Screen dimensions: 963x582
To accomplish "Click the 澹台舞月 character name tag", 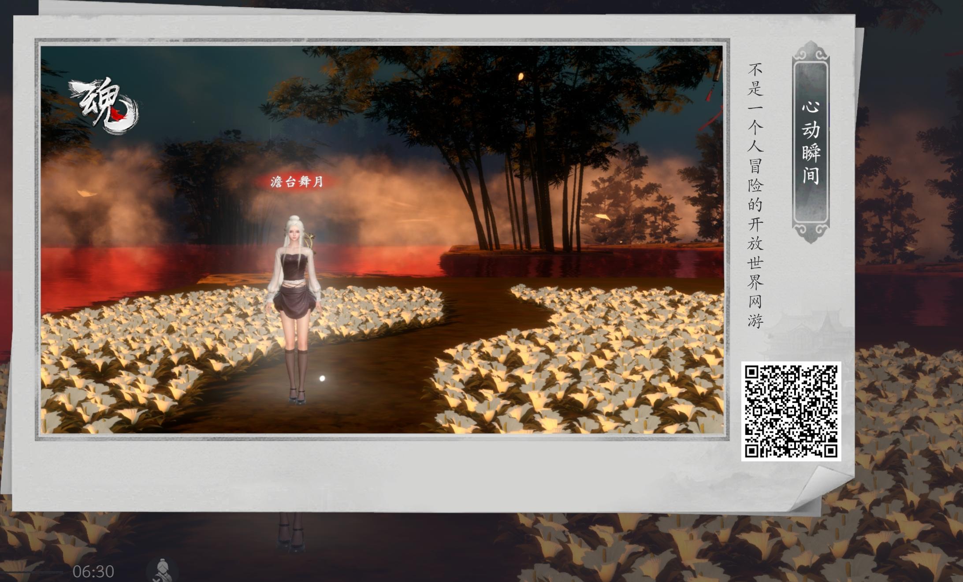I will [x=297, y=181].
